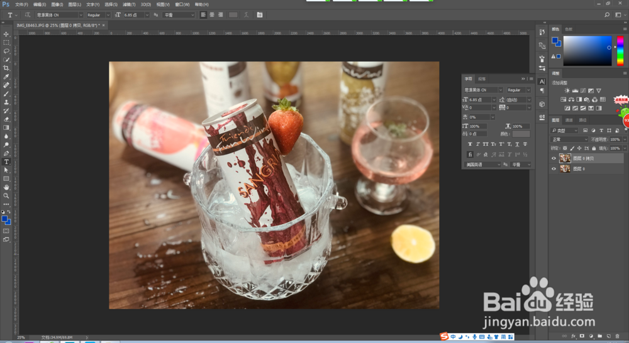Toggle the character and paragraph panels
629x343 pixels.
pos(260,15)
